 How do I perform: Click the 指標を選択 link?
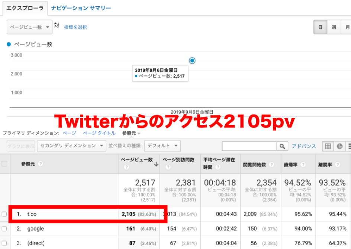pos(75,27)
